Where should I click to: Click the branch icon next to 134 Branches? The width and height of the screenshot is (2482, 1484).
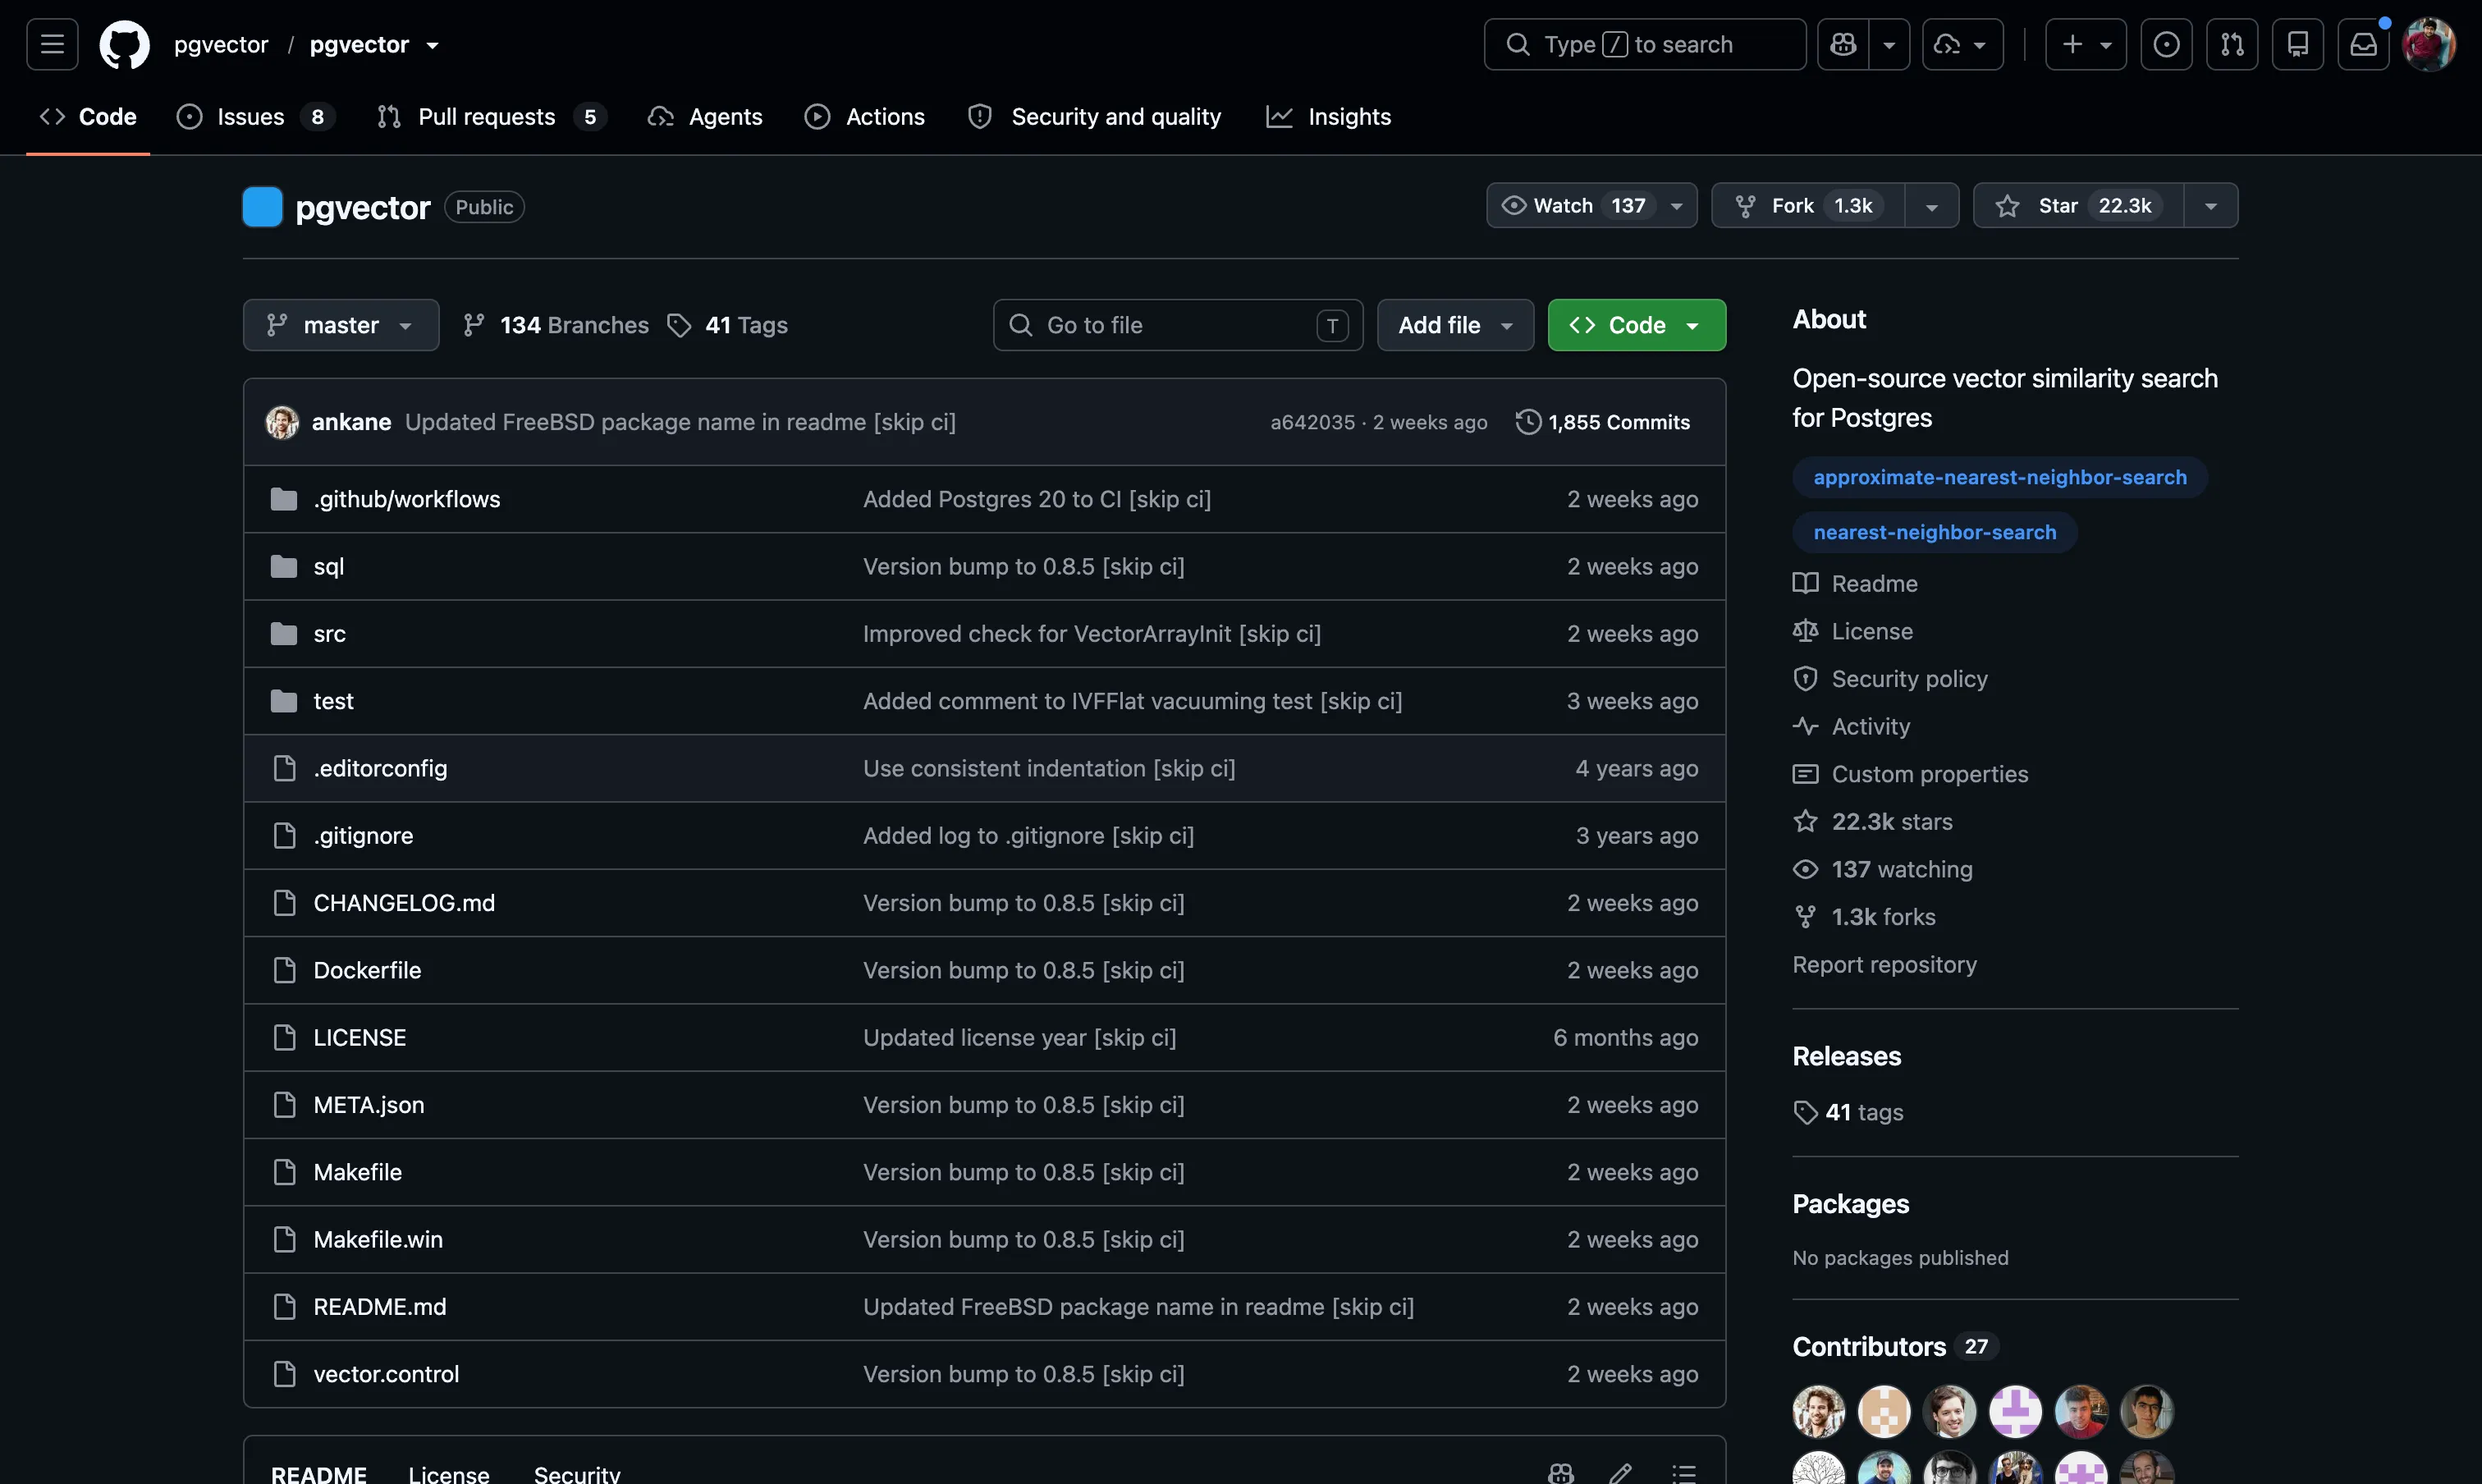[474, 325]
